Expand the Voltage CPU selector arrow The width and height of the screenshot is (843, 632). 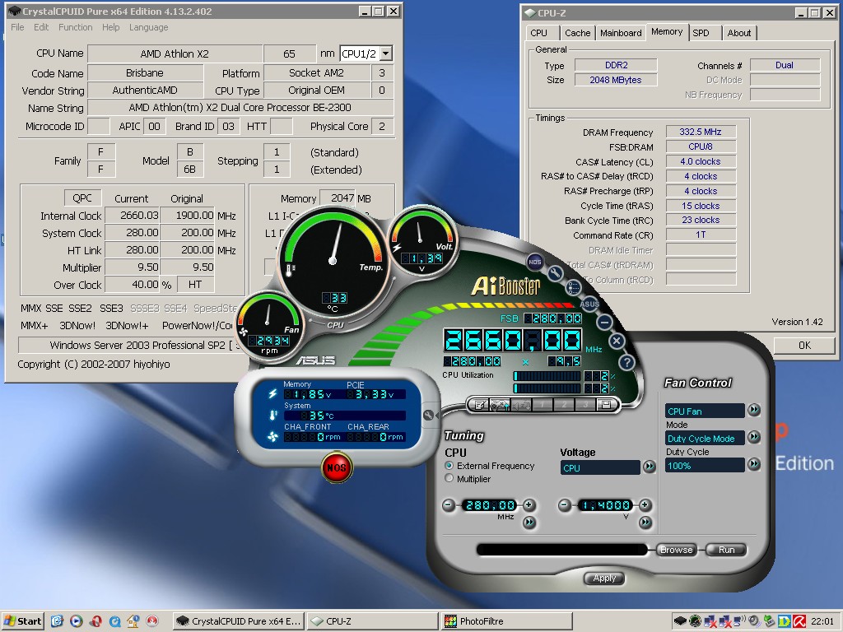(650, 467)
